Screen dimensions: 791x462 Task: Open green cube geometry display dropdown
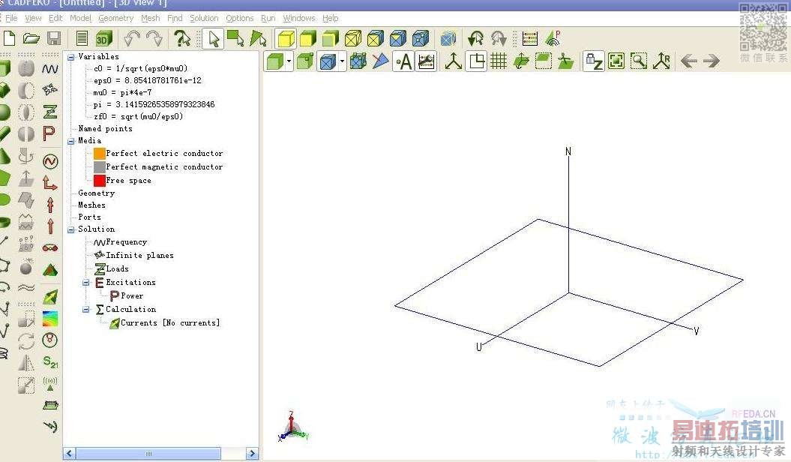[x=289, y=61]
